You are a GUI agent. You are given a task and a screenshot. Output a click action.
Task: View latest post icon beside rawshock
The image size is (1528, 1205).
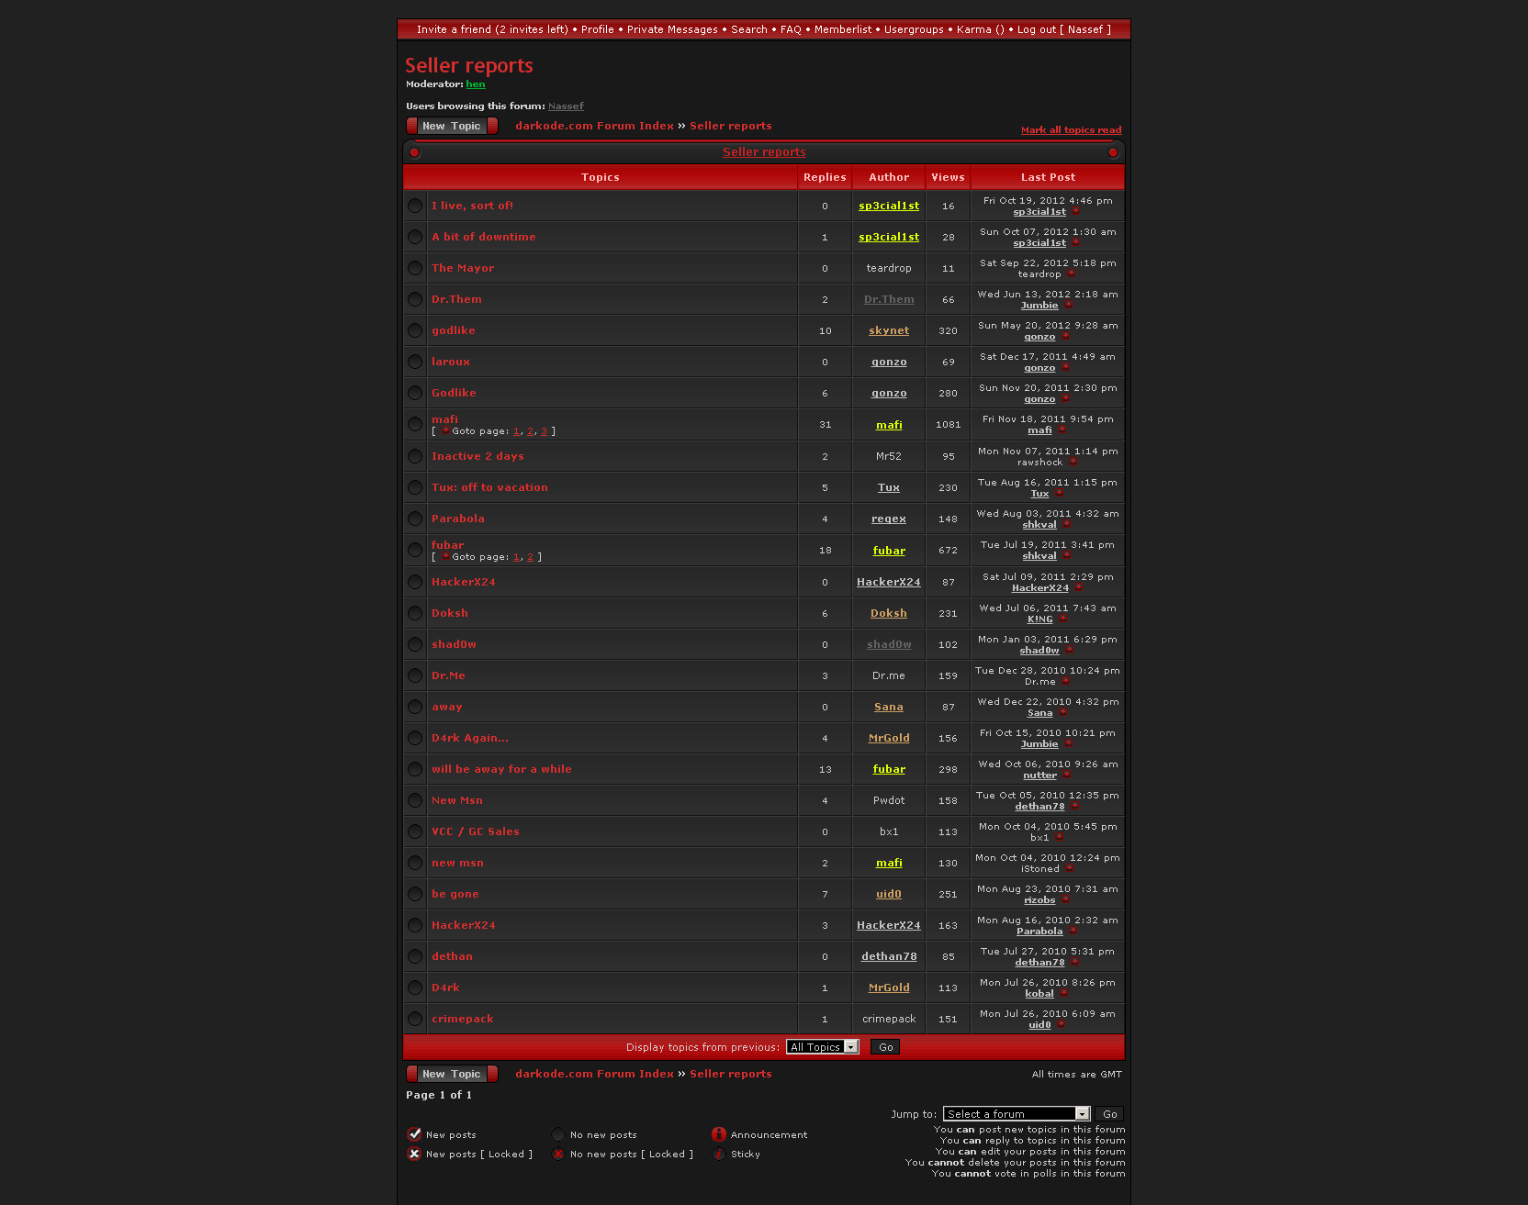1073,463
